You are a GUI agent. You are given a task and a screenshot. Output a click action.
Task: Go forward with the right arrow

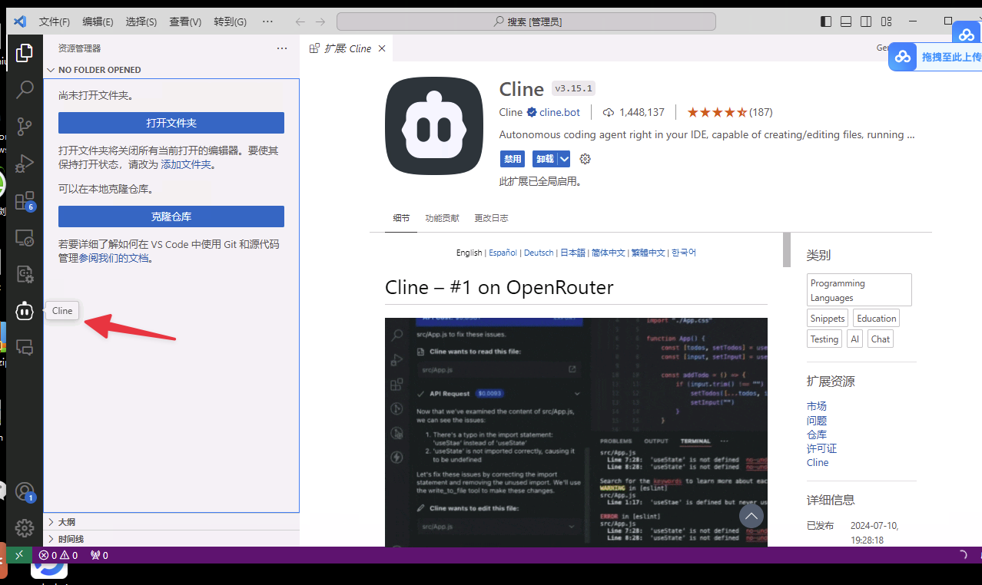320,21
